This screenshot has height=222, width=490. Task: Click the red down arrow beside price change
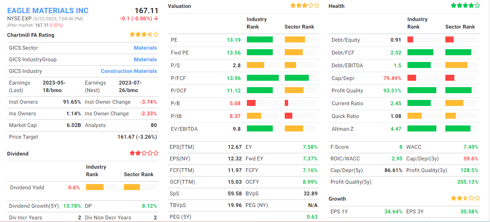156,18
